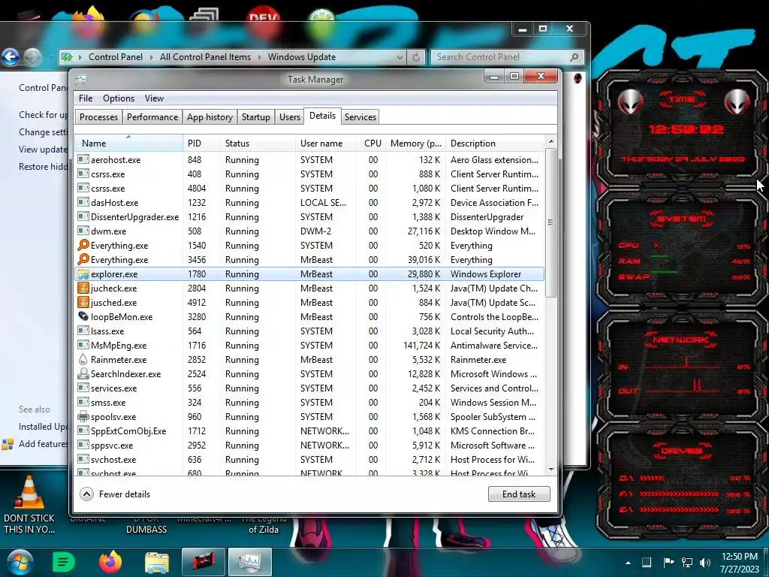Click the taskbar clock showing 12:50 PM
The image size is (769, 577).
click(740, 562)
